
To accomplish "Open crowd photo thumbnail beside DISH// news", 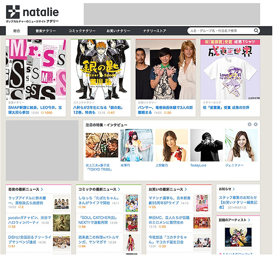I will (61, 243).
